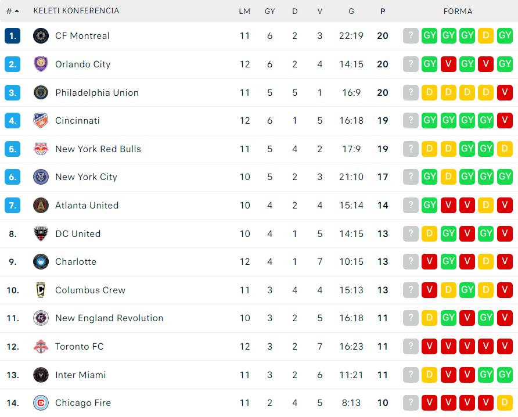Image resolution: width=518 pixels, height=417 pixels.
Task: Open the Inter Miami crest icon
Action: coord(41,375)
